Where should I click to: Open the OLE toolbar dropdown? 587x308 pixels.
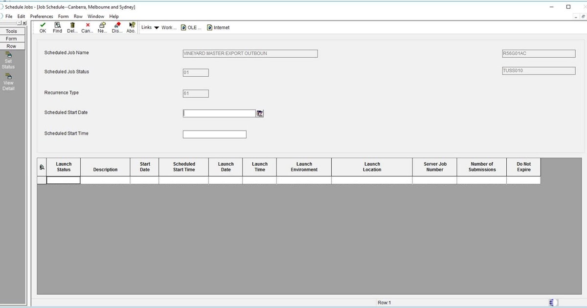tap(191, 27)
